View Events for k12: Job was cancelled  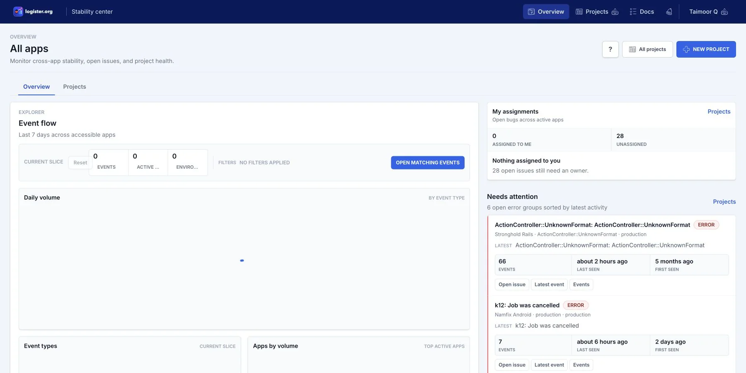(x=581, y=365)
